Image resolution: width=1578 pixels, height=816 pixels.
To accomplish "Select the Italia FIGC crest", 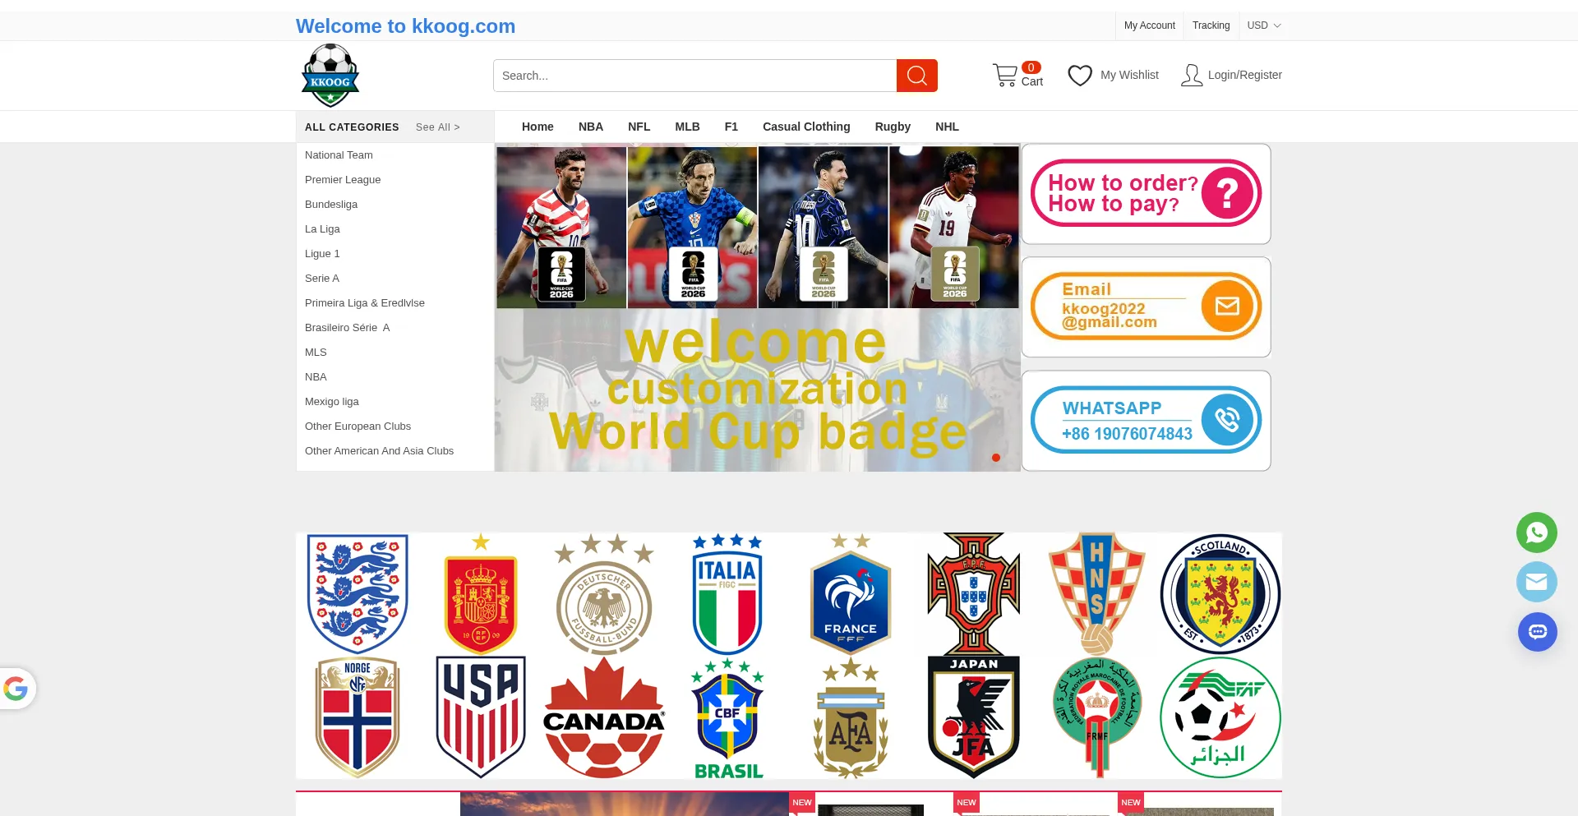I will point(727,593).
